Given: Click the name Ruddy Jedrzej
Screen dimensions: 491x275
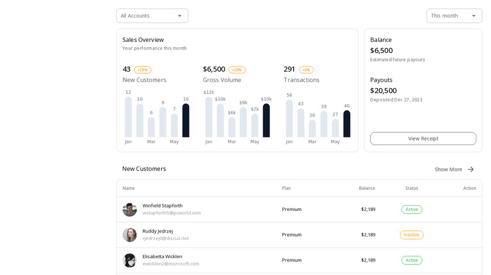Looking at the screenshot, I should coord(157,231).
